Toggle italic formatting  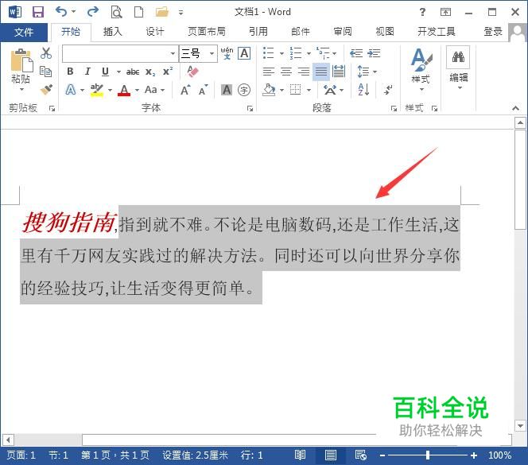[87, 72]
